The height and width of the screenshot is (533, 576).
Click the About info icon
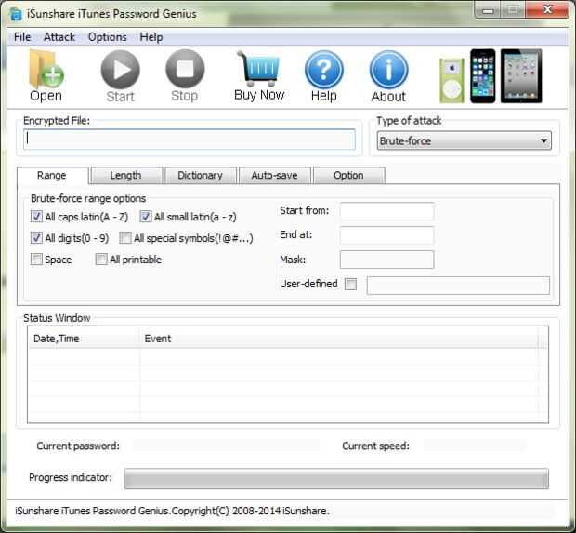(x=388, y=70)
